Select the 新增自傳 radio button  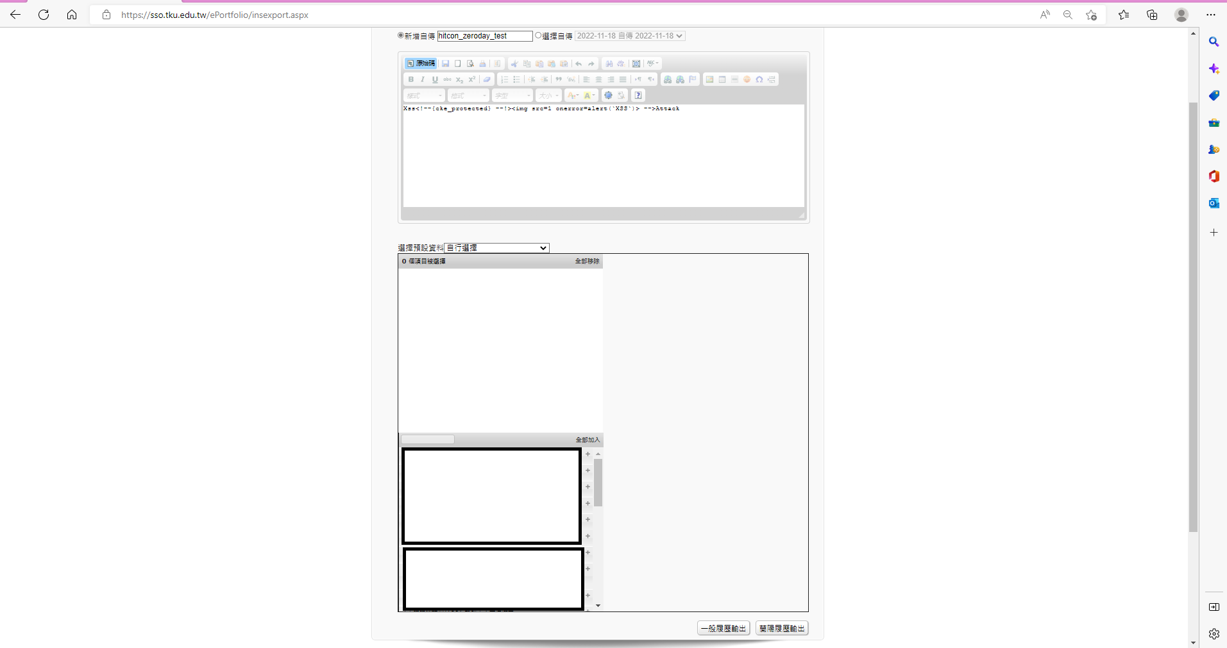pos(401,35)
